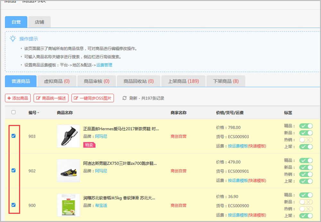Open the 下架商品 (8) tab
The width and height of the screenshot is (321, 222).
[x=226, y=81]
